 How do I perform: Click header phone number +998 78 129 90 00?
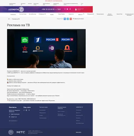pos(48,9)
